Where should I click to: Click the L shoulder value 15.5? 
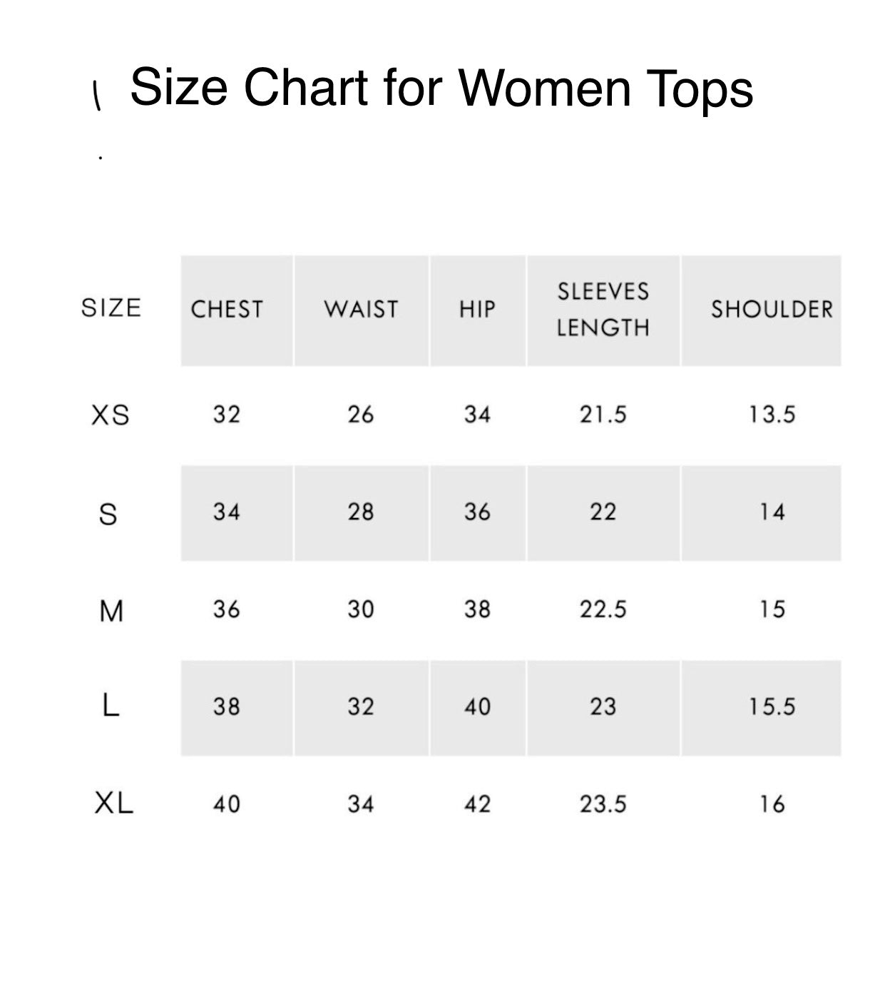pyautogui.click(x=772, y=707)
